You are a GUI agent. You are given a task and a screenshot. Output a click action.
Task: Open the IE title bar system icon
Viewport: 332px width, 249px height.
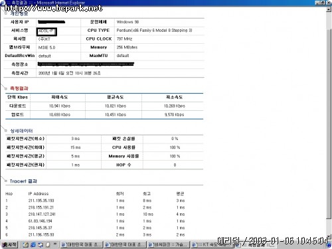tap(3, 3)
